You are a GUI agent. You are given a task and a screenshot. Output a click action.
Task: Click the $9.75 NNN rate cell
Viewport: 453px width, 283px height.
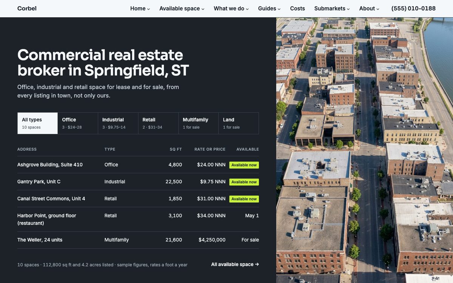point(213,181)
